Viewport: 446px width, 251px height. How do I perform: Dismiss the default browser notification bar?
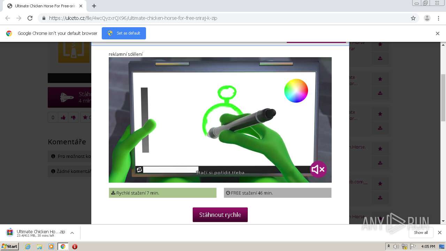(x=438, y=33)
